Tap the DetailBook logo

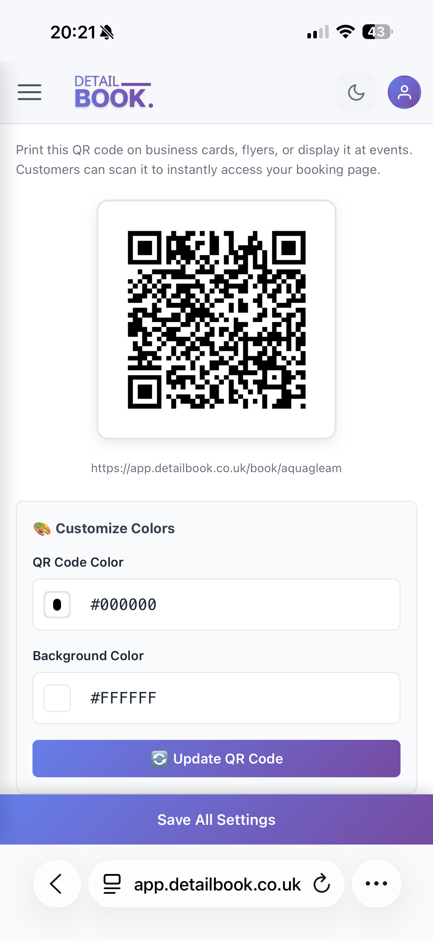pos(113,92)
